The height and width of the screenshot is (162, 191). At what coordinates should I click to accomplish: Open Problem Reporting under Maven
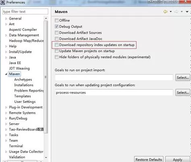(29, 91)
